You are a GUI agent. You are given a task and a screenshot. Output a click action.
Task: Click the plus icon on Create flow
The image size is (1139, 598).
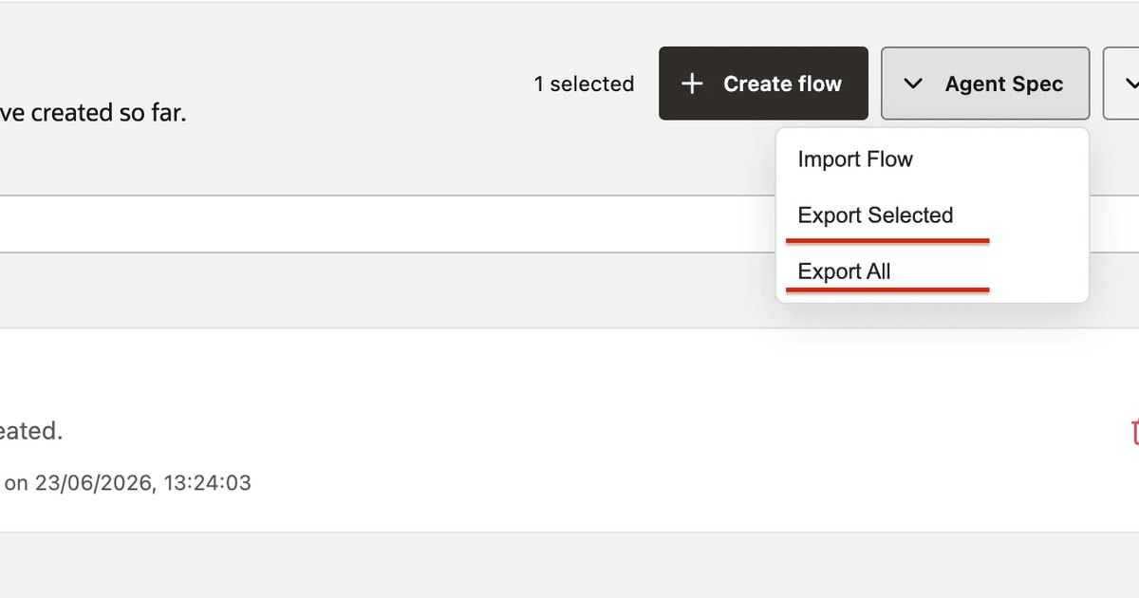(x=692, y=84)
